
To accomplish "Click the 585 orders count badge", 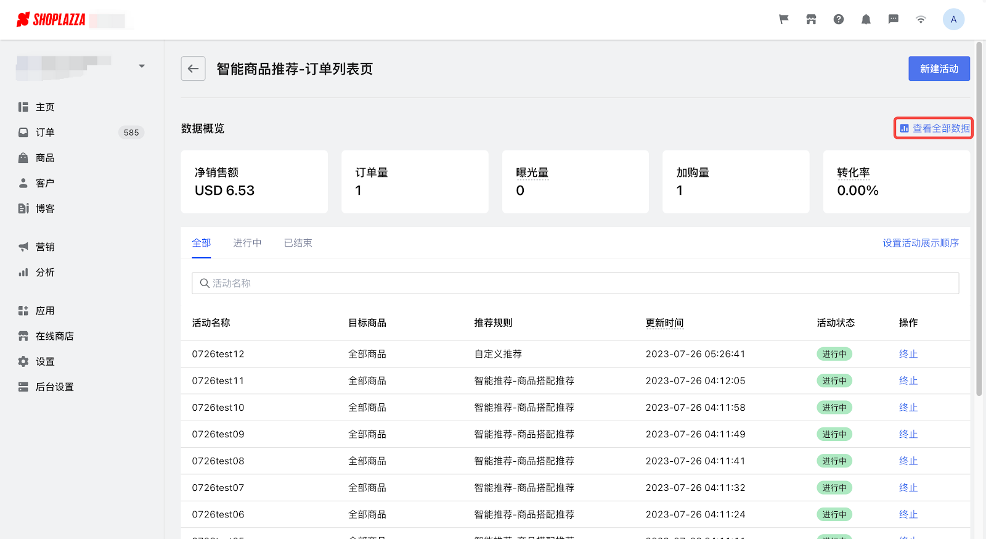I will tap(131, 133).
